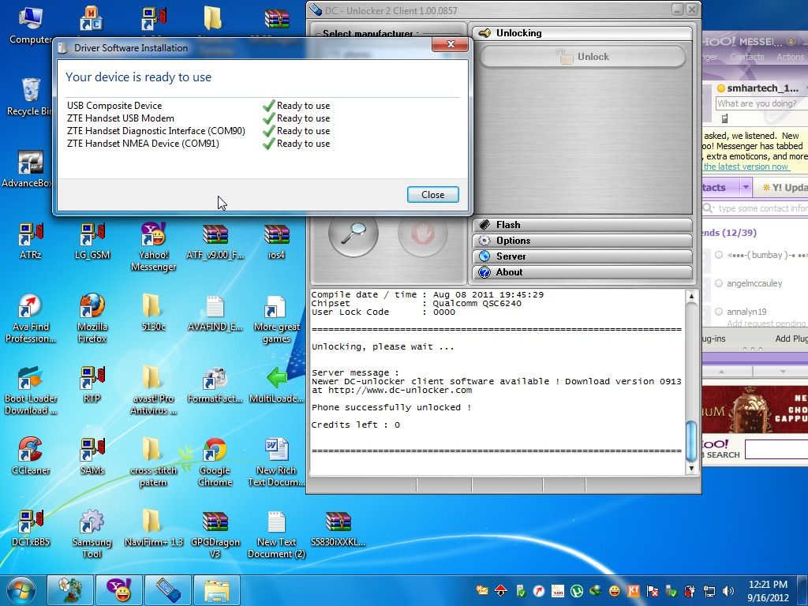The width and height of the screenshot is (808, 606).
Task: Click the uTorrent tray icon
Action: pos(577,590)
